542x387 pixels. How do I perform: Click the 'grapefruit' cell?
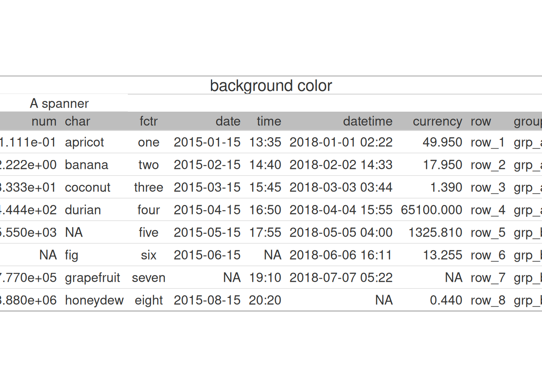(92, 278)
